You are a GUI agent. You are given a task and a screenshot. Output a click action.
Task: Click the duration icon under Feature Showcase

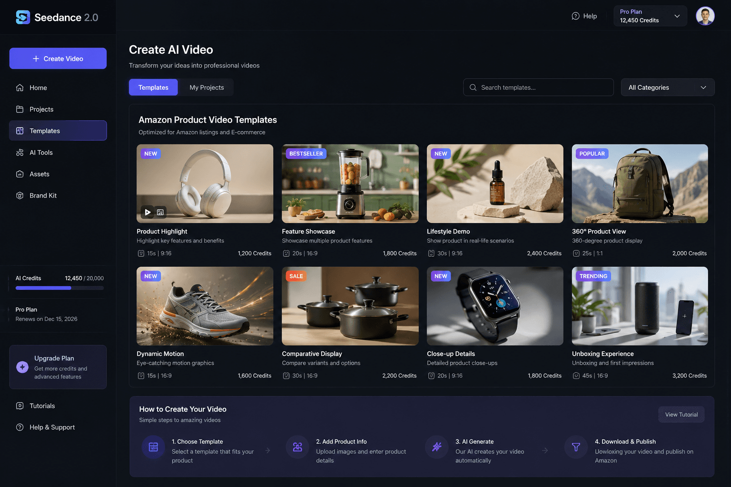286,253
